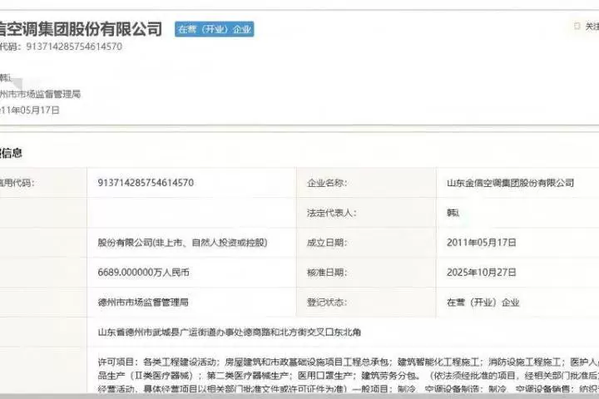Select the code 913714285754614570 under company title
The image size is (599, 399).
click(74, 47)
